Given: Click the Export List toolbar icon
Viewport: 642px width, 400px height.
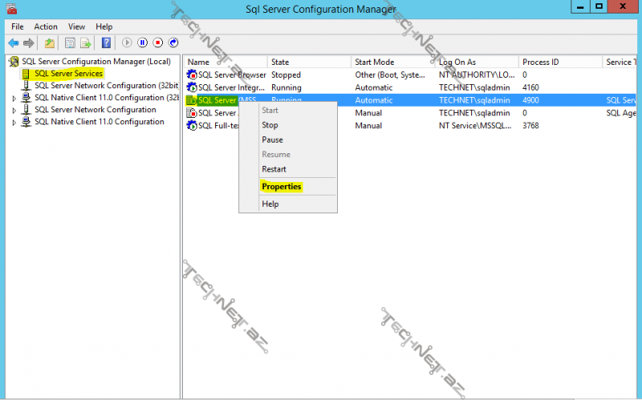Looking at the screenshot, I should tap(85, 42).
